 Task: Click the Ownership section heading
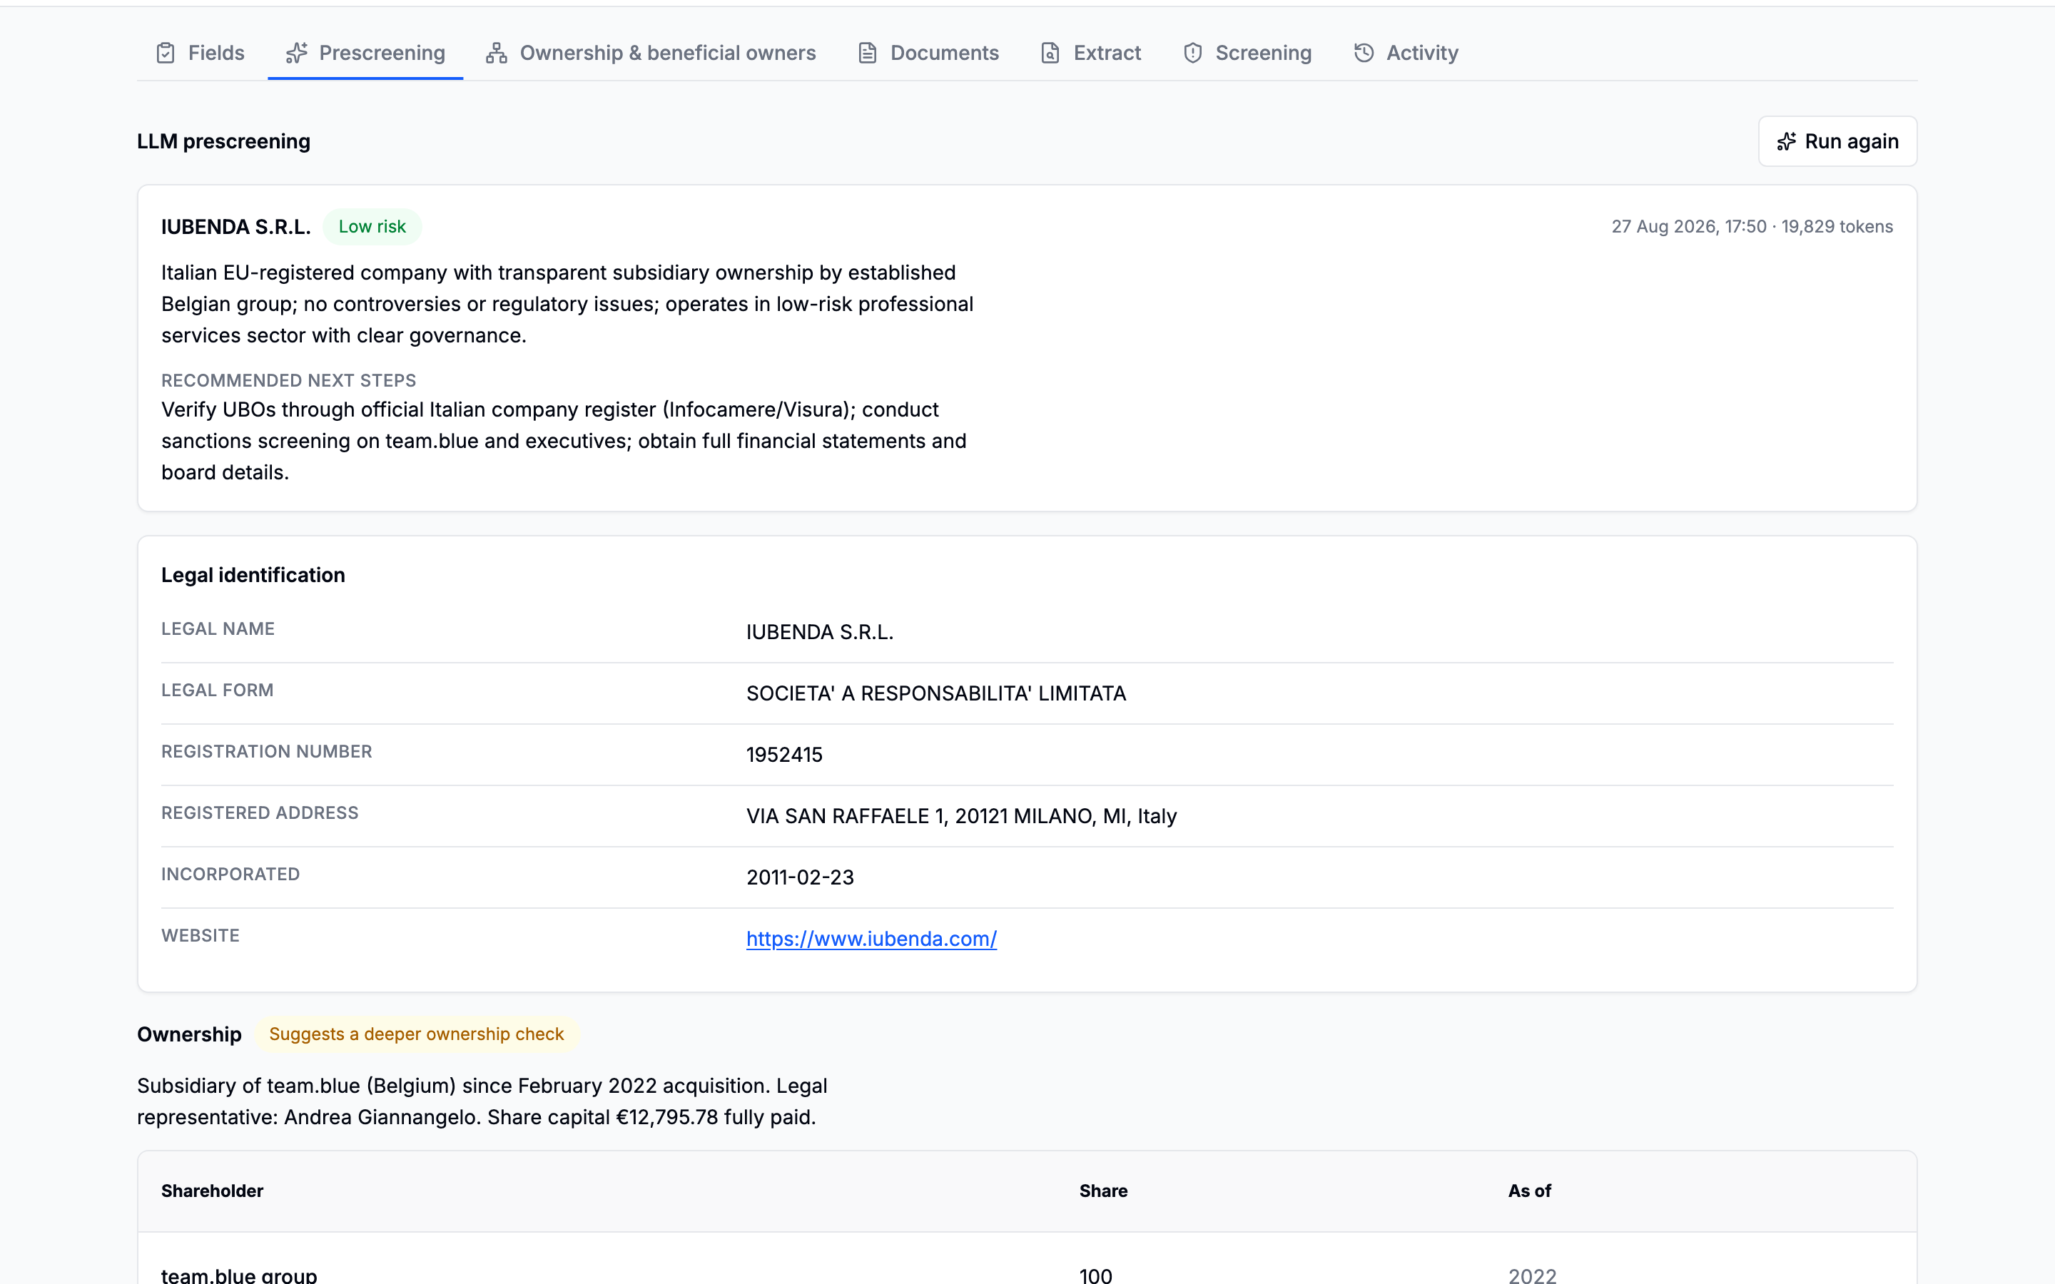tap(189, 1034)
